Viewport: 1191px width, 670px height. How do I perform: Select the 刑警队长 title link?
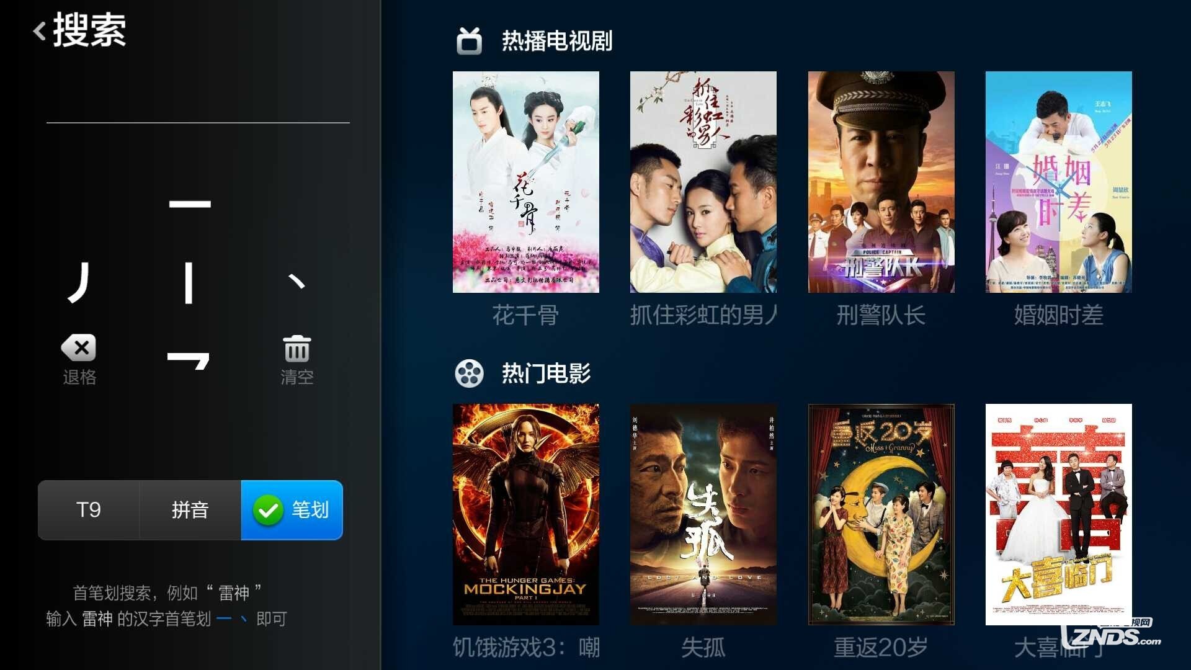(881, 315)
